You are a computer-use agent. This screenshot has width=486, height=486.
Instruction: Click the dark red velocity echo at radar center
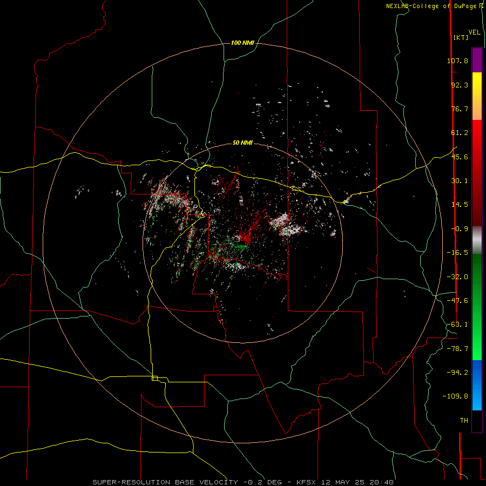coord(246,238)
